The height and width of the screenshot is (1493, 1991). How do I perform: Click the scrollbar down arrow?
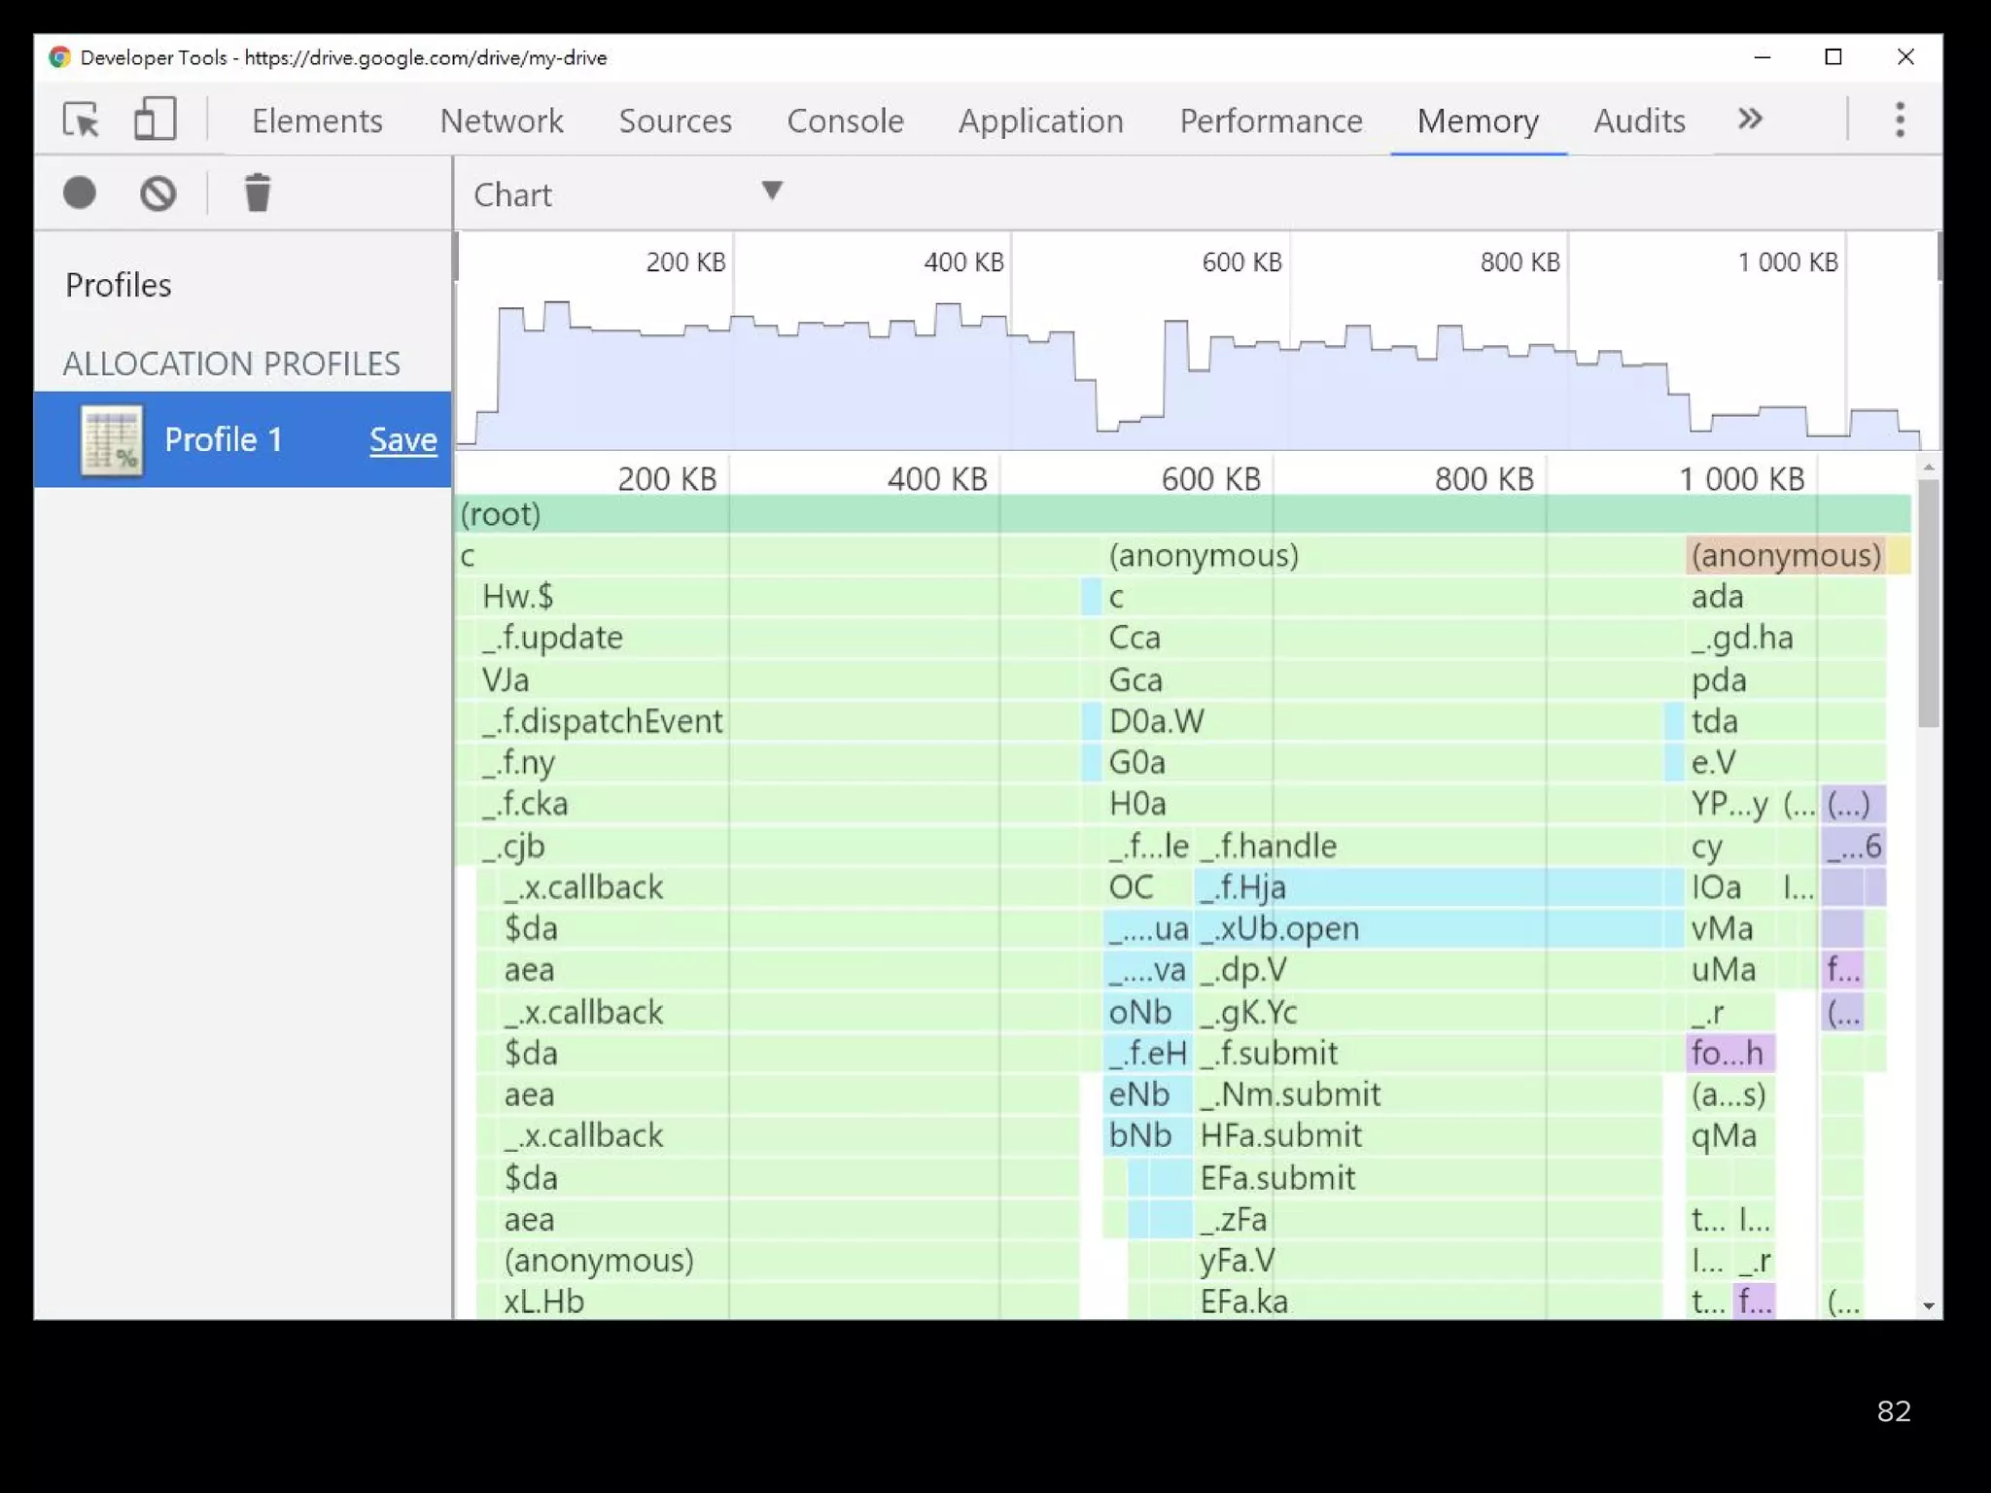(1929, 1306)
